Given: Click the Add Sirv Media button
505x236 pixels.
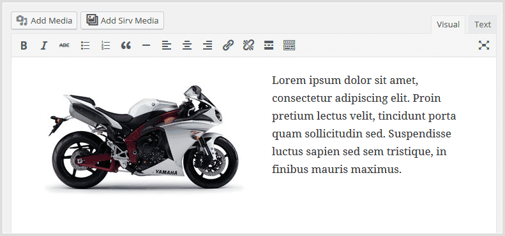Looking at the screenshot, I should [x=123, y=20].
